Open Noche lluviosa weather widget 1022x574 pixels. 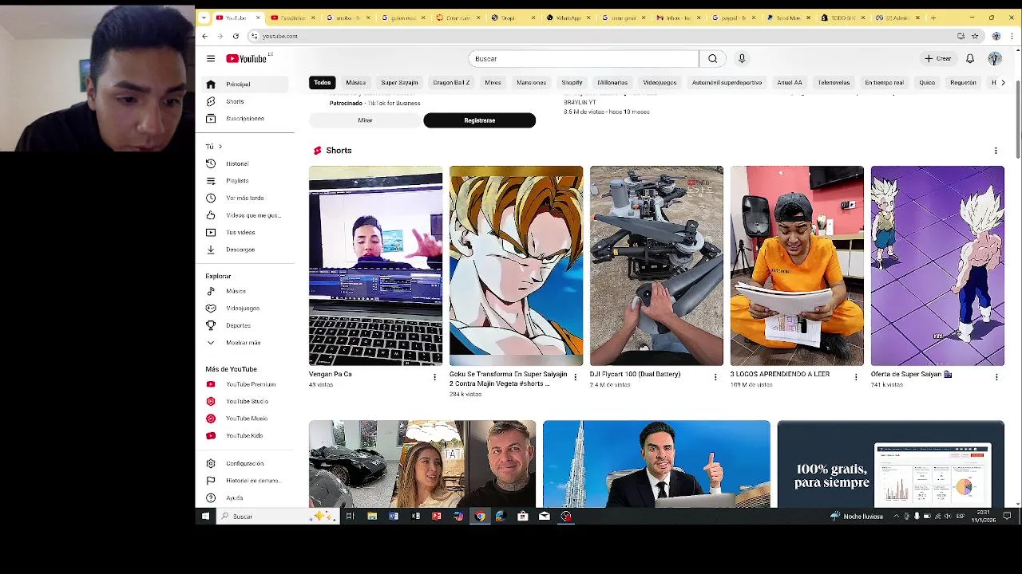[x=857, y=517]
